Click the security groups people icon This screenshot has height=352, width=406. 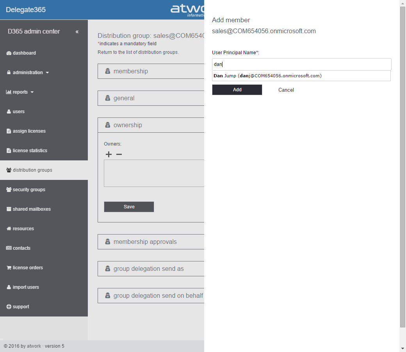coord(9,189)
